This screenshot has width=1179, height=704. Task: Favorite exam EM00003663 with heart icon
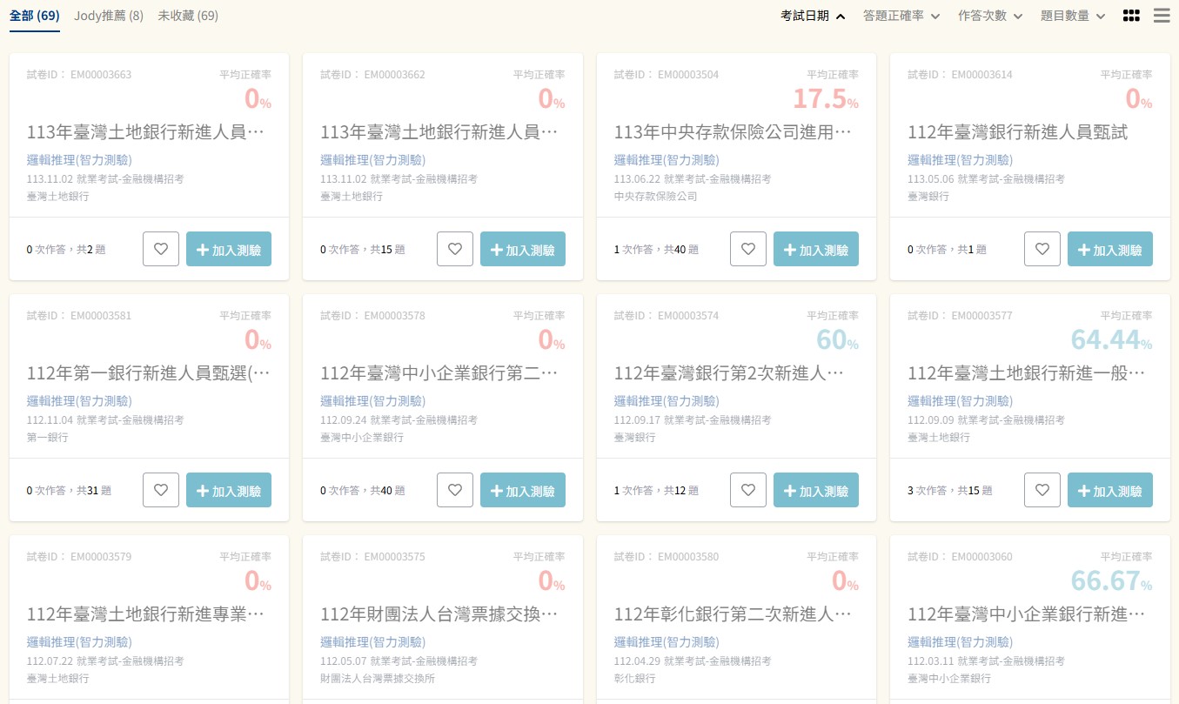click(161, 249)
